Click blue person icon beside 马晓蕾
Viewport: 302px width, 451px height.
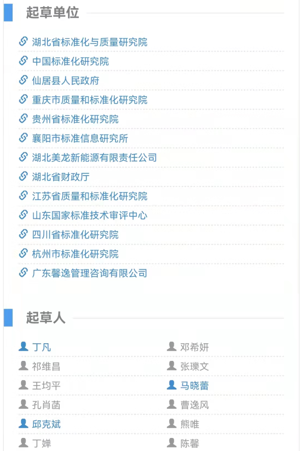pos(171,385)
